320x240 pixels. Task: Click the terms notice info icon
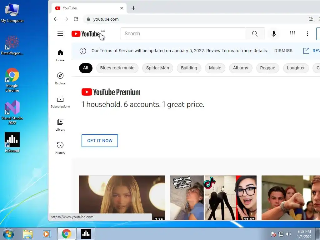pyautogui.click(x=82, y=51)
